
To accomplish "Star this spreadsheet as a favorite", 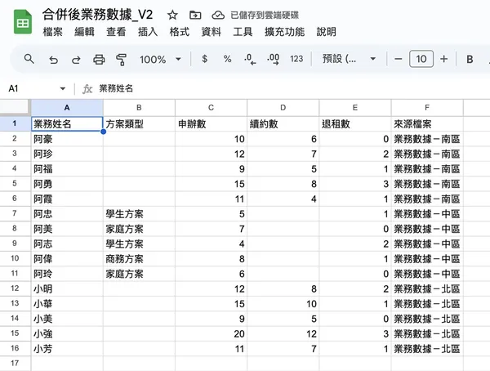I will 172,15.
